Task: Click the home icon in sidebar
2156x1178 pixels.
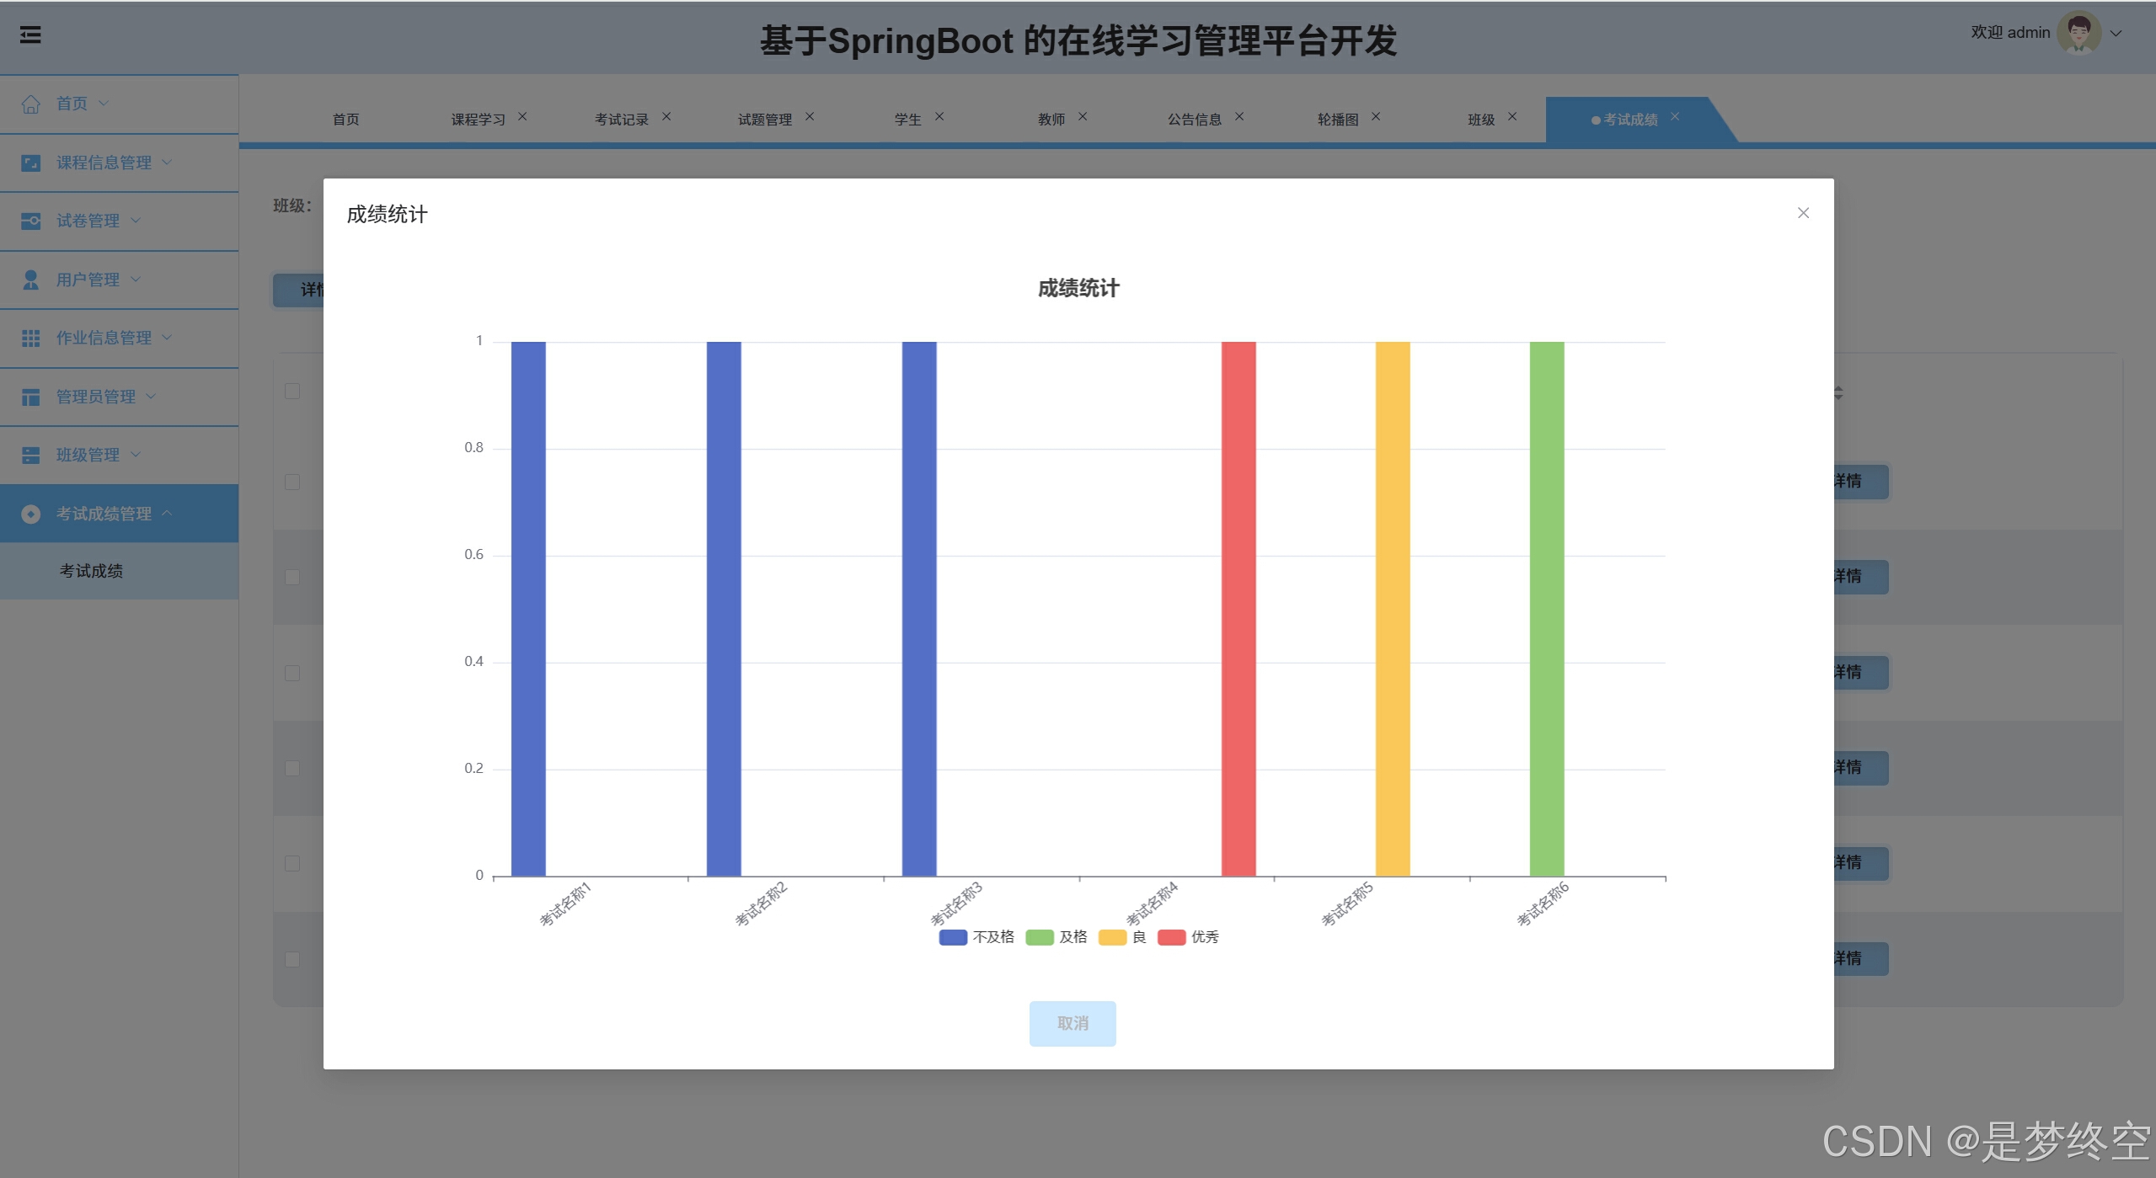Action: (31, 104)
